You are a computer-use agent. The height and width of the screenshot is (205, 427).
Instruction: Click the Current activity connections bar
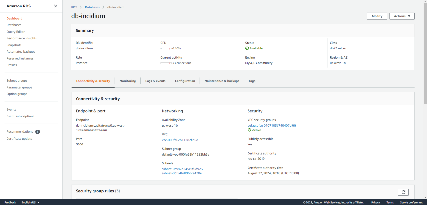pos(166,63)
